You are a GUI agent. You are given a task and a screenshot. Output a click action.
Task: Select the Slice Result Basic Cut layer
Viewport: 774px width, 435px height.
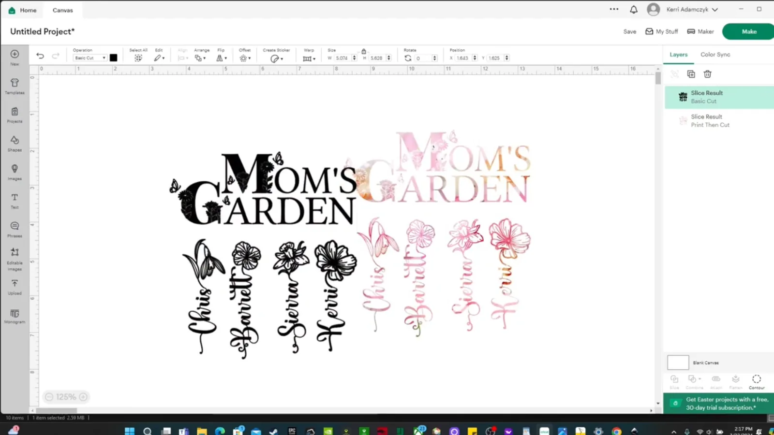(719, 97)
